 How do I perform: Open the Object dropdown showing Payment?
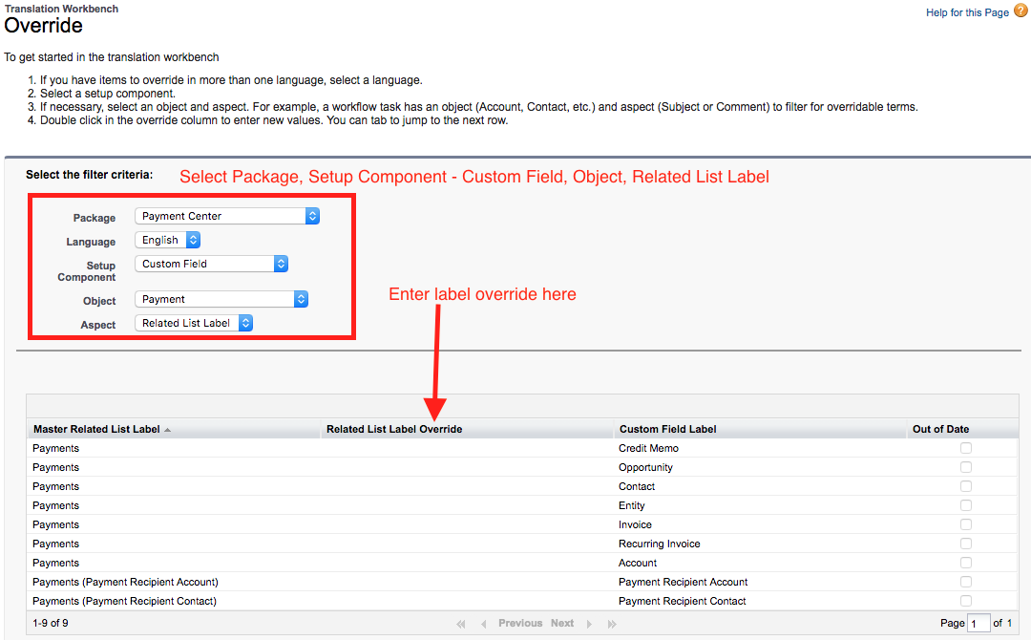click(221, 299)
